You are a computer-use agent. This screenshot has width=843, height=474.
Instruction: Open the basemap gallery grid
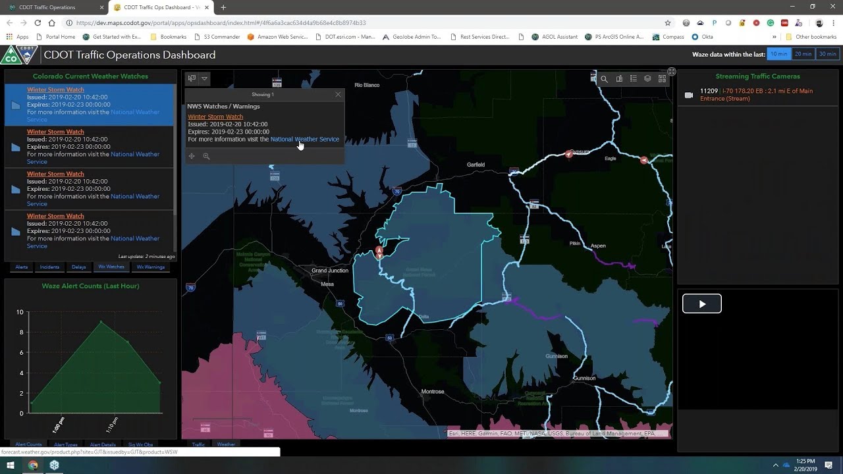662,79
